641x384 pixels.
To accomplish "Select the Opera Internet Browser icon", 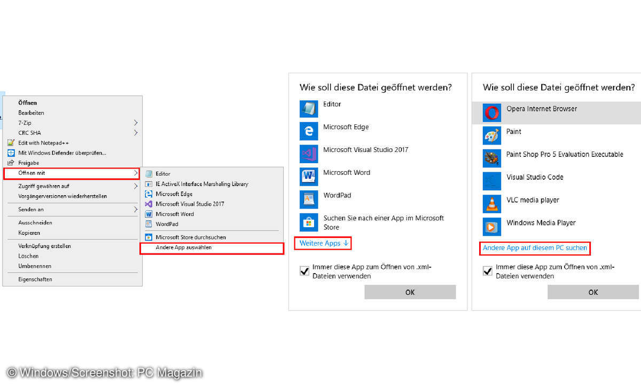I will [x=492, y=113].
